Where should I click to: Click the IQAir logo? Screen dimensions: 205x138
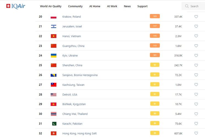pyautogui.click(x=16, y=6)
